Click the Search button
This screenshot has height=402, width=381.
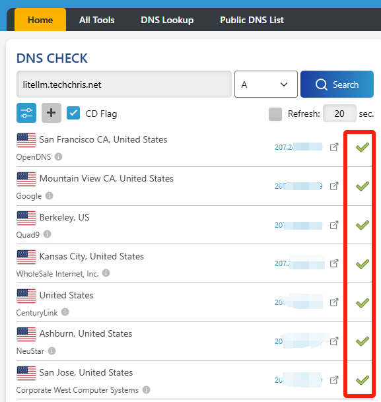[337, 84]
